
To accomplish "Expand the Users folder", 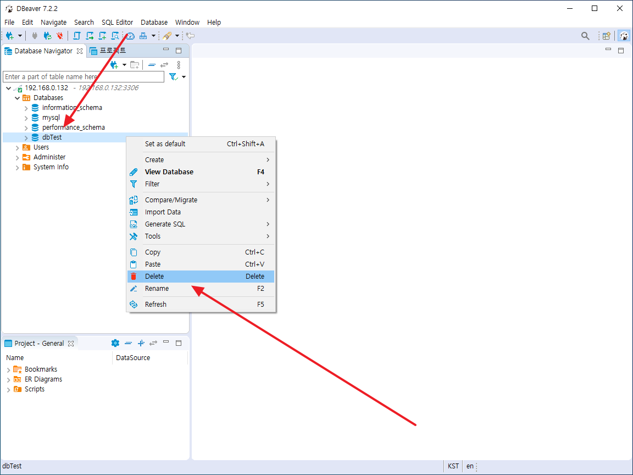I will [18, 147].
